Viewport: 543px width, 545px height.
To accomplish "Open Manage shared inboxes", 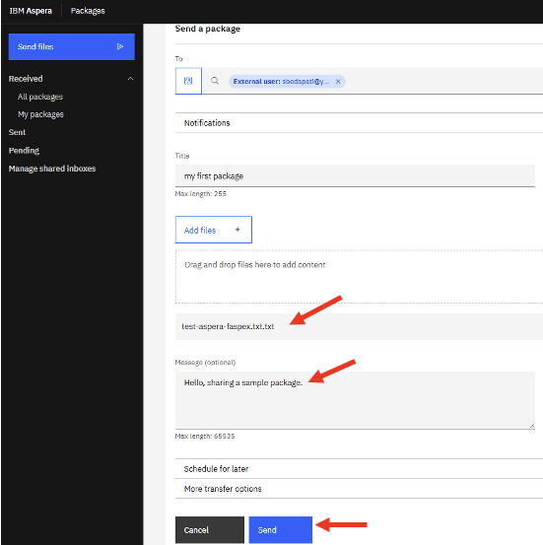I will coord(52,169).
